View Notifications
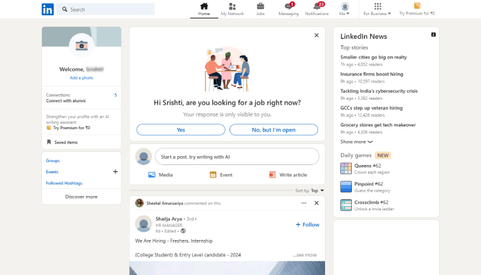 tap(317, 9)
